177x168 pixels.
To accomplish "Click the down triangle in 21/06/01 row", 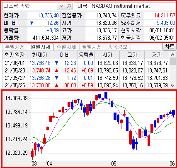I will coord(56,63).
